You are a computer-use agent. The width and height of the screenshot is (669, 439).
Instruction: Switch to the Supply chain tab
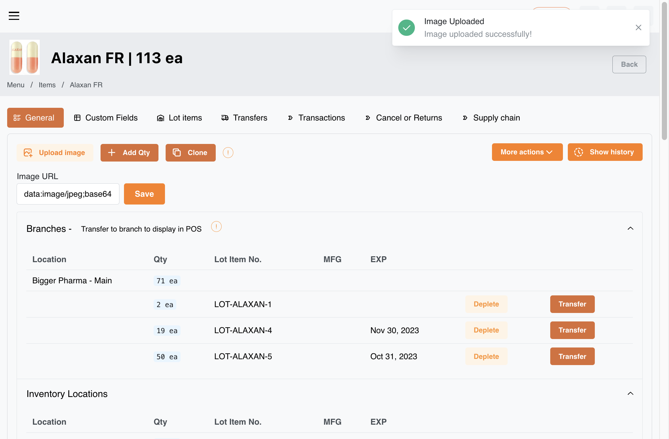[x=491, y=118]
